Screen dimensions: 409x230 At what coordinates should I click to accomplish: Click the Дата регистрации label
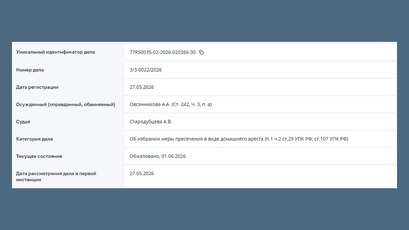click(37, 87)
